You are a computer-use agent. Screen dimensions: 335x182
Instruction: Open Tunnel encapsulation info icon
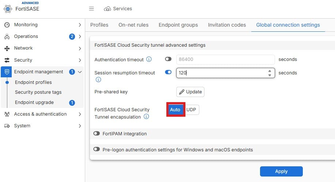coord(146,117)
